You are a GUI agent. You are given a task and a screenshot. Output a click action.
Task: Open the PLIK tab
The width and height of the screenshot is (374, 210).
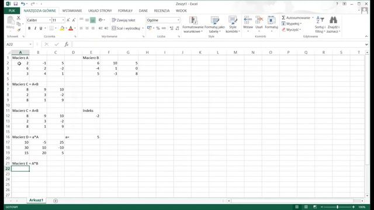coord(12,10)
